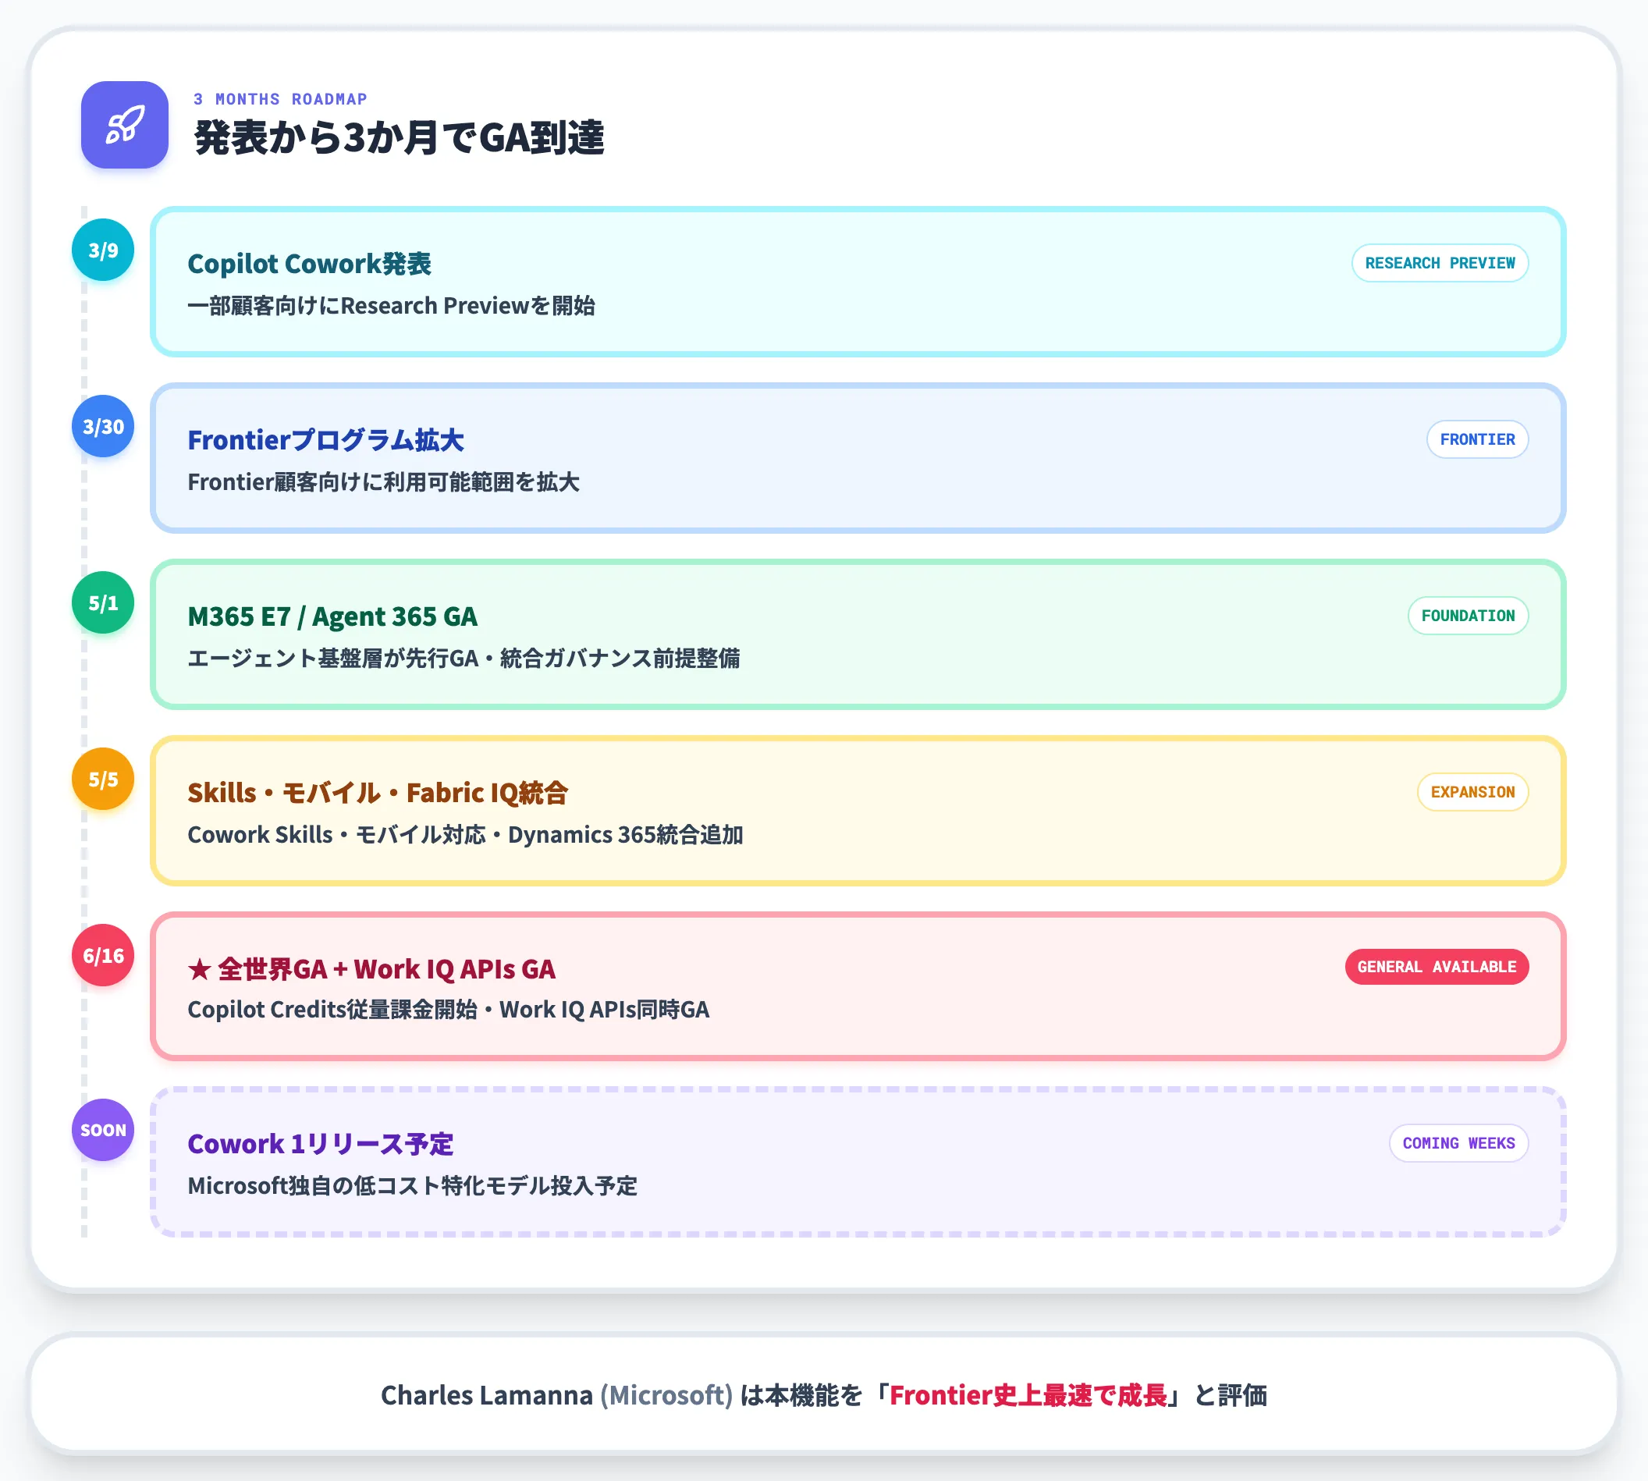Click the FRONTIER badge
This screenshot has height=1481, width=1648.
point(1477,439)
